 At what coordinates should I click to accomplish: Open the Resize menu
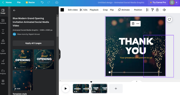pos(30,2)
